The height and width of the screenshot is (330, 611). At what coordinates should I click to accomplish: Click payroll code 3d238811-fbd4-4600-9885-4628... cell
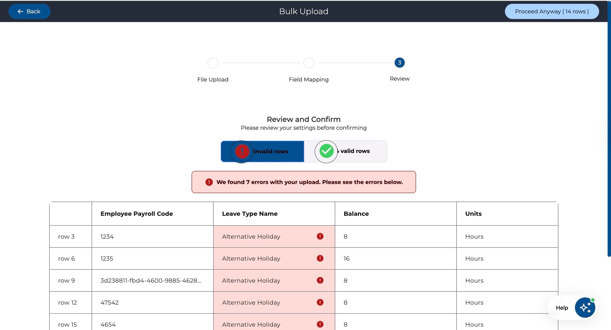click(x=153, y=281)
